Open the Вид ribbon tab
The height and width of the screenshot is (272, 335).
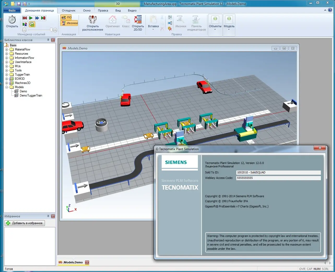[118, 10]
